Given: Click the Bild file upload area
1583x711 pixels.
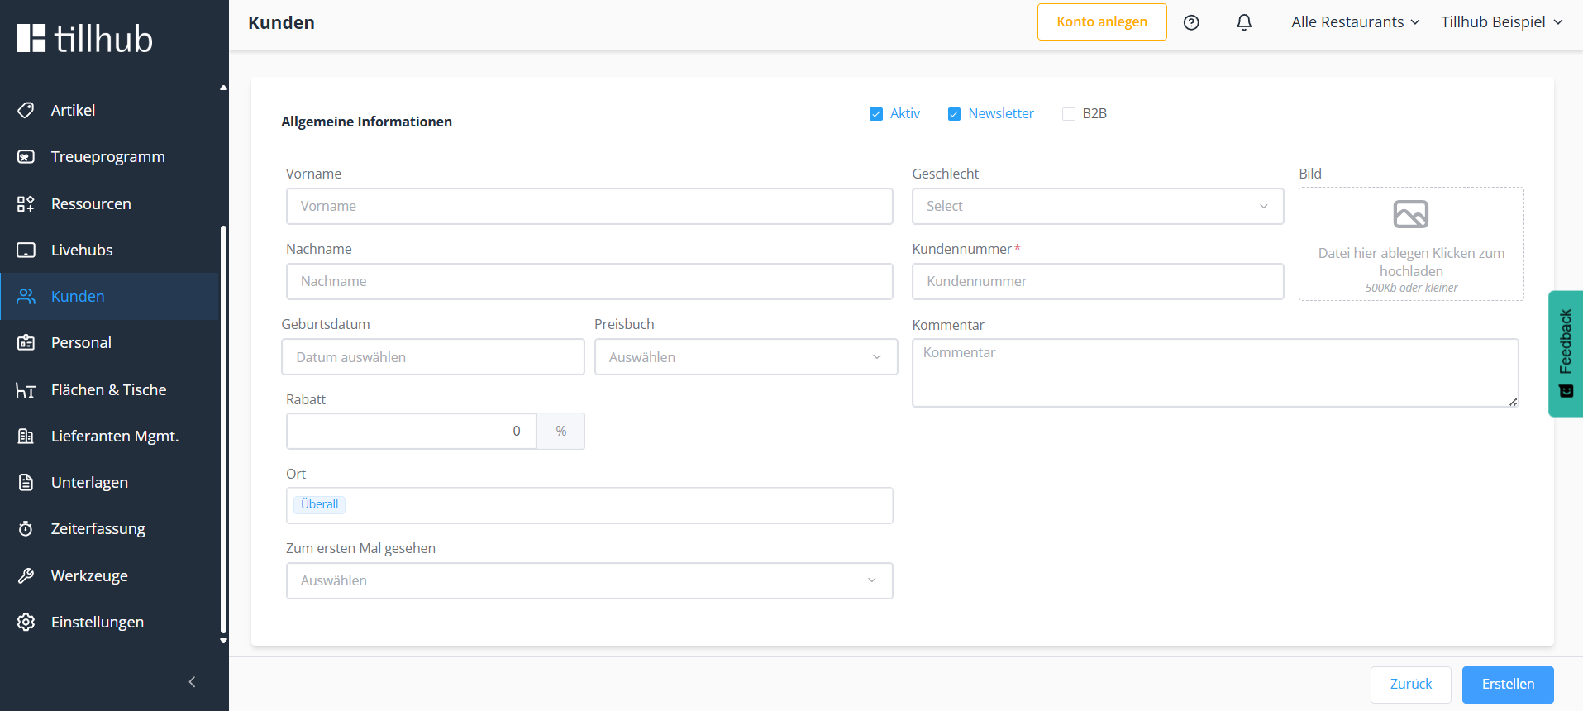Looking at the screenshot, I should [1411, 244].
